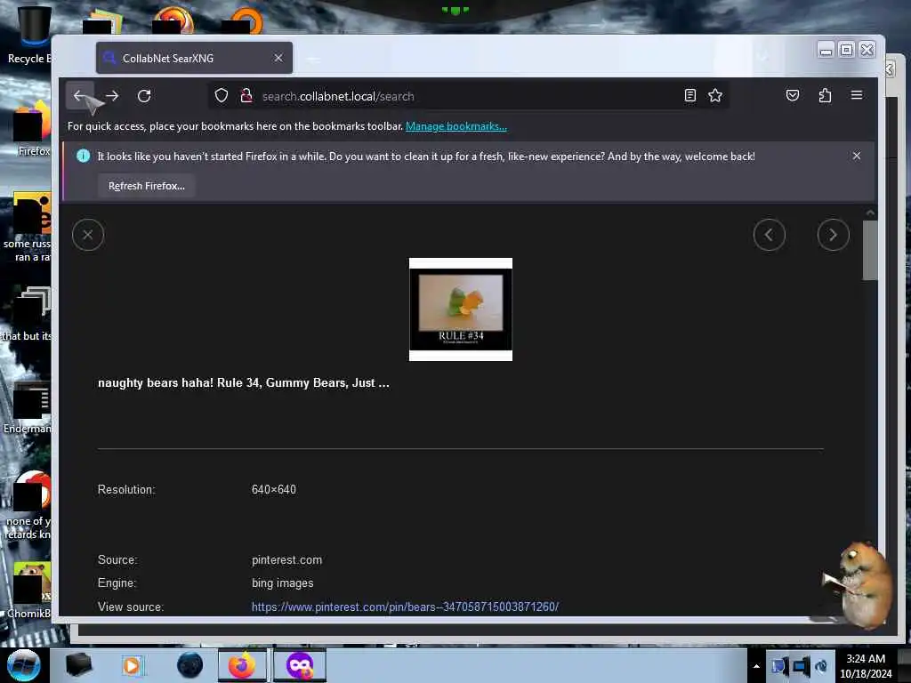The height and width of the screenshot is (683, 911).
Task: Reload the page with the refresh icon
Action: (x=144, y=96)
